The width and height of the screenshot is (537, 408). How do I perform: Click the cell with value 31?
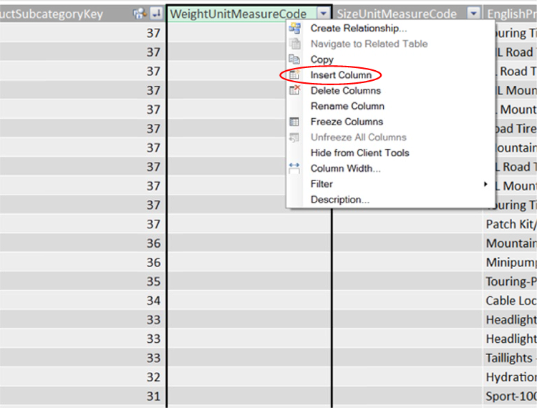pos(83,396)
